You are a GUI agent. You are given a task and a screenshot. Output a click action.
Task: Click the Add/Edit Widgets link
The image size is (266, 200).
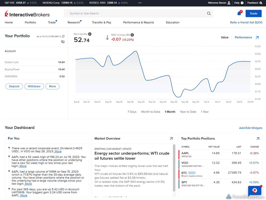[x=251, y=128]
